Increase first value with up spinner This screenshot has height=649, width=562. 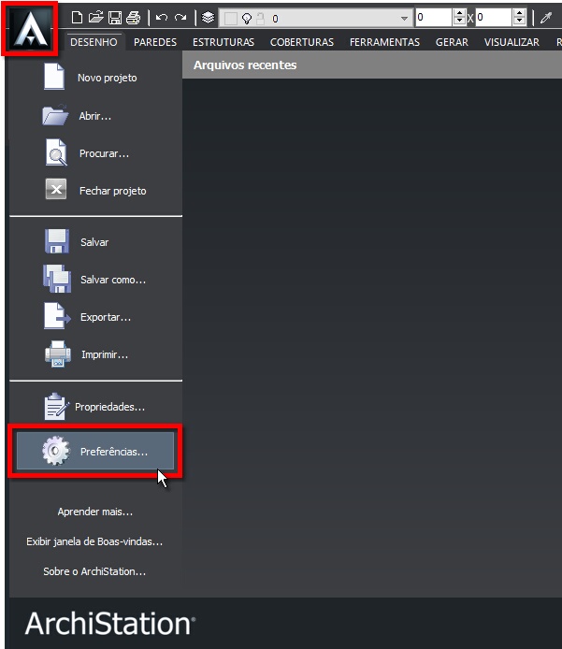459,13
